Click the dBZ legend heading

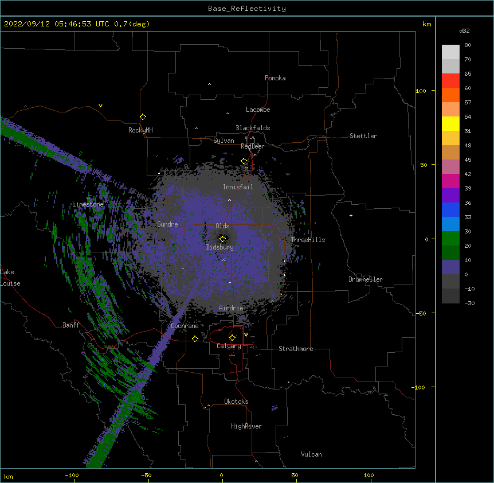point(464,30)
